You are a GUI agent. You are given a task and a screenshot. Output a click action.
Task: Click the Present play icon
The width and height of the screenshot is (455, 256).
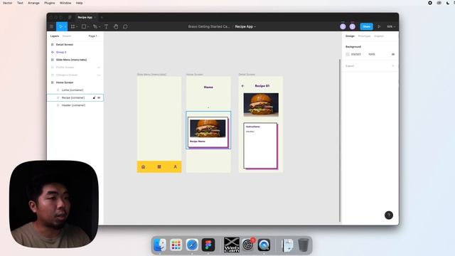click(379, 26)
